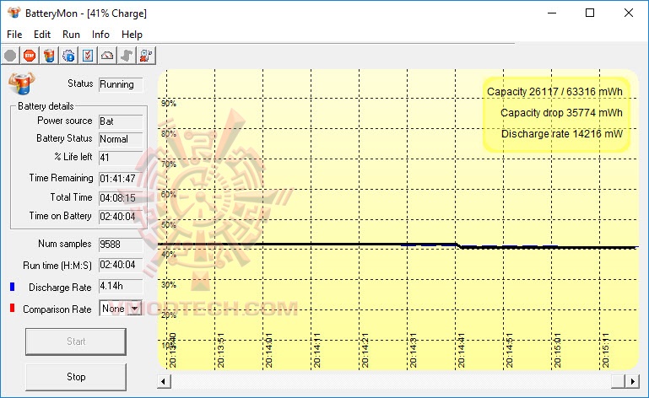Click the Status field showing Running
Viewport: 649px width, 398px height.
121,84
